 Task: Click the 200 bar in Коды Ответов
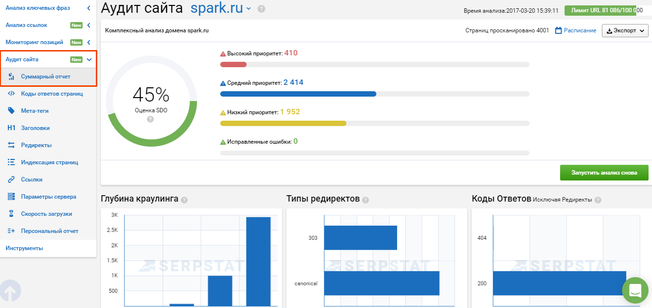(560, 283)
